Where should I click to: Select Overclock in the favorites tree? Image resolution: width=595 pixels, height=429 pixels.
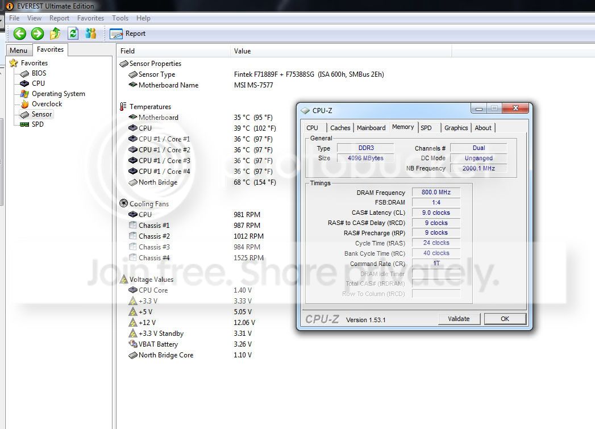47,104
